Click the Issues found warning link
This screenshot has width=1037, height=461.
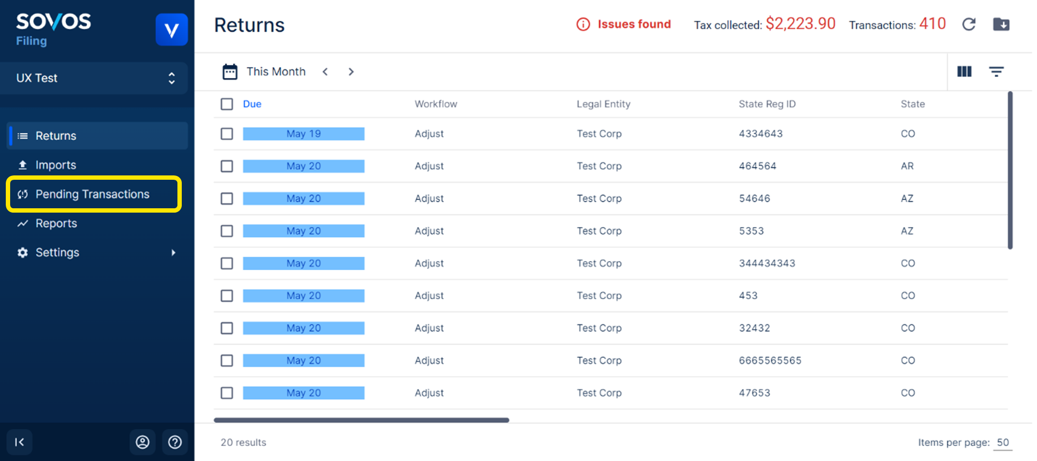click(x=624, y=24)
